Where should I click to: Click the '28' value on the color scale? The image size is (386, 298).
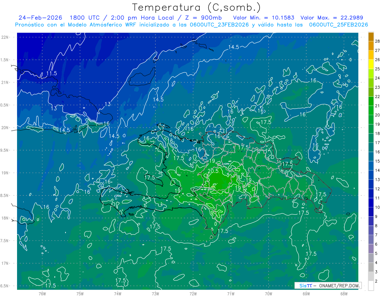click(378, 41)
